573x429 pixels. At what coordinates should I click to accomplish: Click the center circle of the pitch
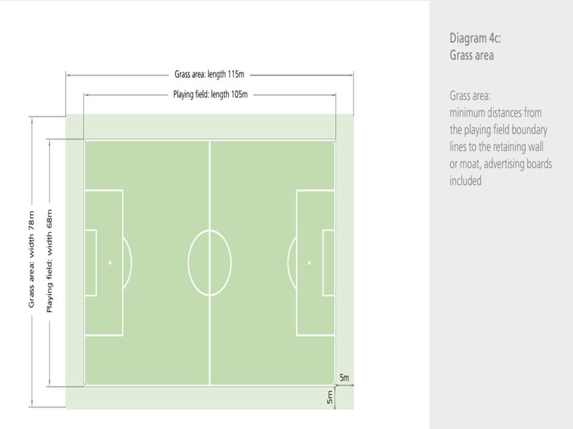click(x=210, y=263)
